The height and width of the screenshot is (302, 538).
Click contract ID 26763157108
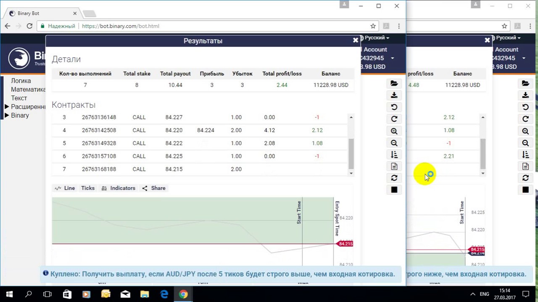point(99,156)
